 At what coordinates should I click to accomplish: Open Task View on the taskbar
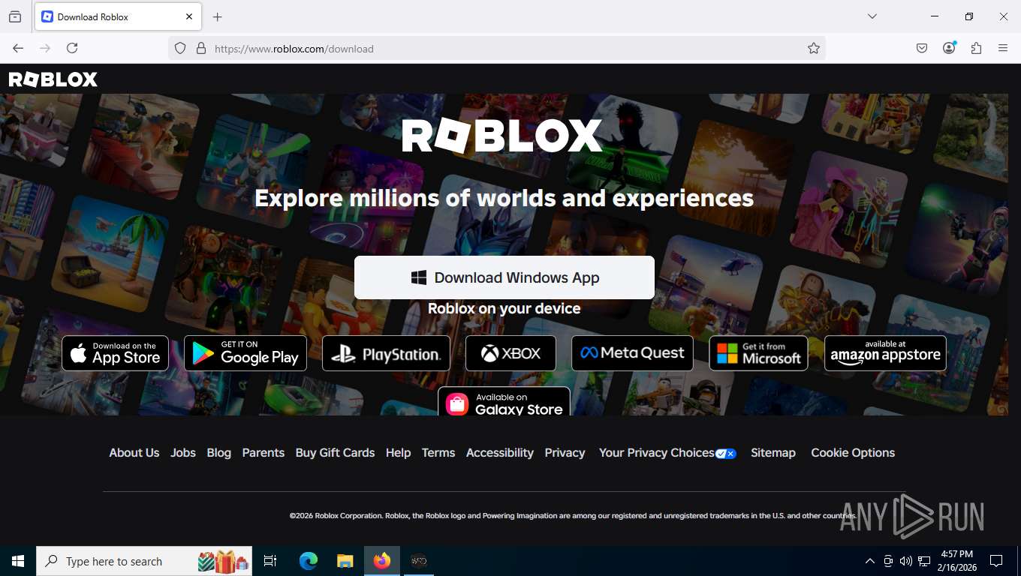pyautogui.click(x=270, y=561)
